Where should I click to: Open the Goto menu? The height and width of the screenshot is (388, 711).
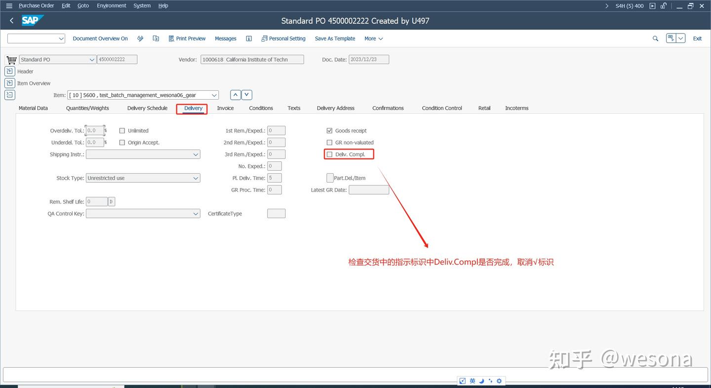point(83,6)
